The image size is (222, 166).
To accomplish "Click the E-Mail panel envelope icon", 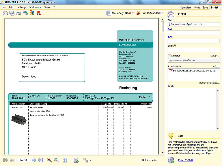I will (x=171, y=14).
